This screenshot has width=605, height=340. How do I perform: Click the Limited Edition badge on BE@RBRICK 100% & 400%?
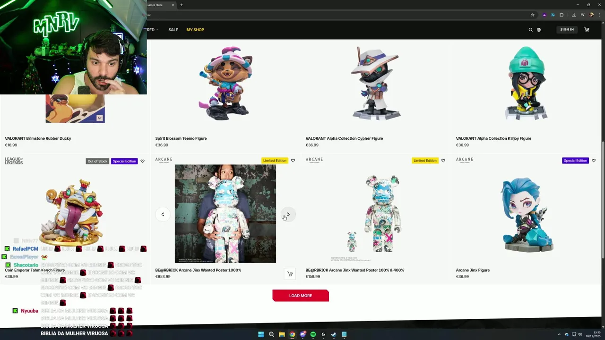point(425,161)
